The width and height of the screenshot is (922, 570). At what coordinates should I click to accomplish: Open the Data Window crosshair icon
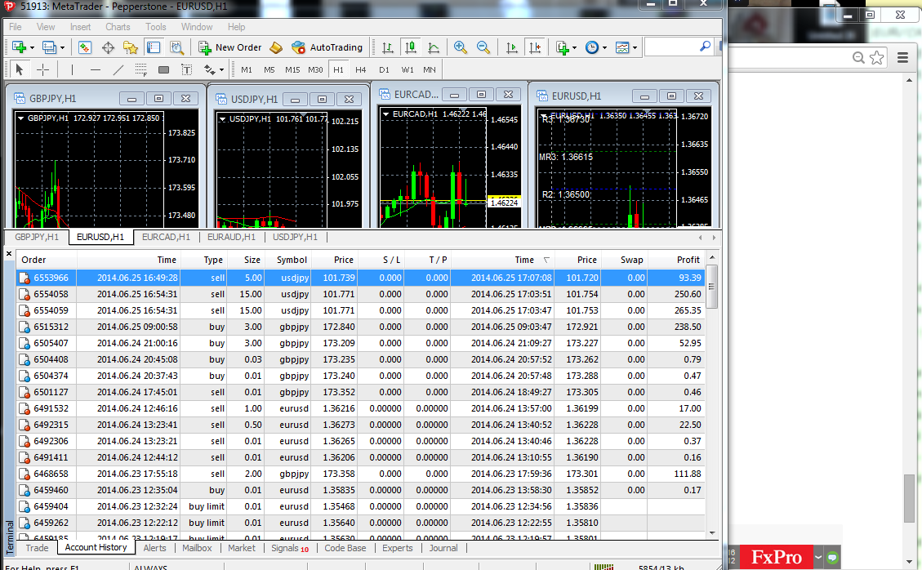[x=108, y=47]
